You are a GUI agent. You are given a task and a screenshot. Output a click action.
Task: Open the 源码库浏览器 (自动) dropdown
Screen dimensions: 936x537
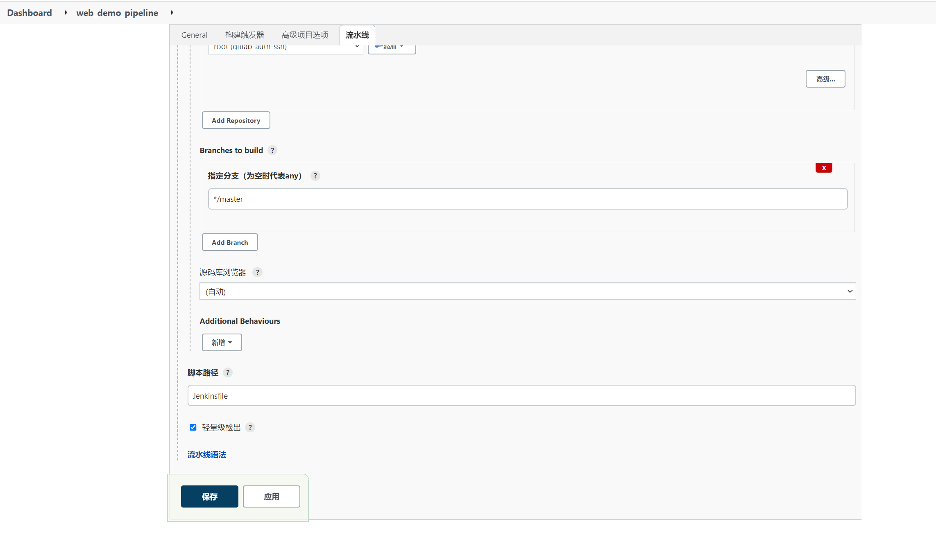(x=528, y=291)
